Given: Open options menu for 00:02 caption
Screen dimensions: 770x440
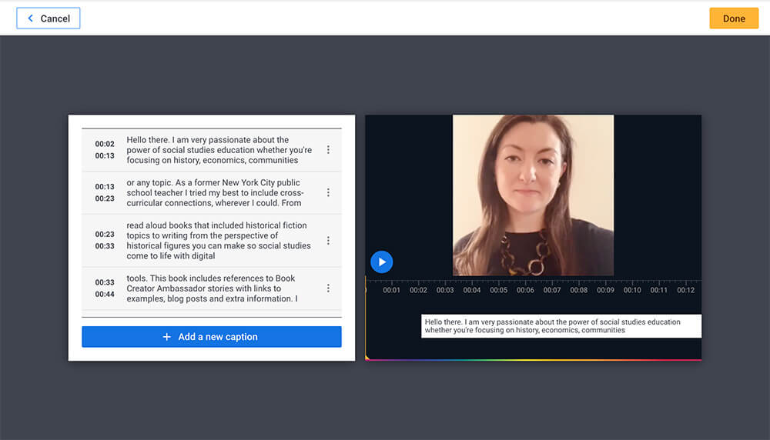Looking at the screenshot, I should pyautogui.click(x=328, y=150).
